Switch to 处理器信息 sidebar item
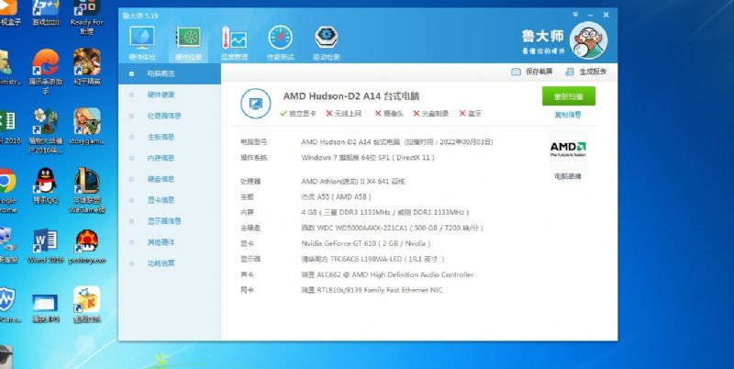 (164, 116)
